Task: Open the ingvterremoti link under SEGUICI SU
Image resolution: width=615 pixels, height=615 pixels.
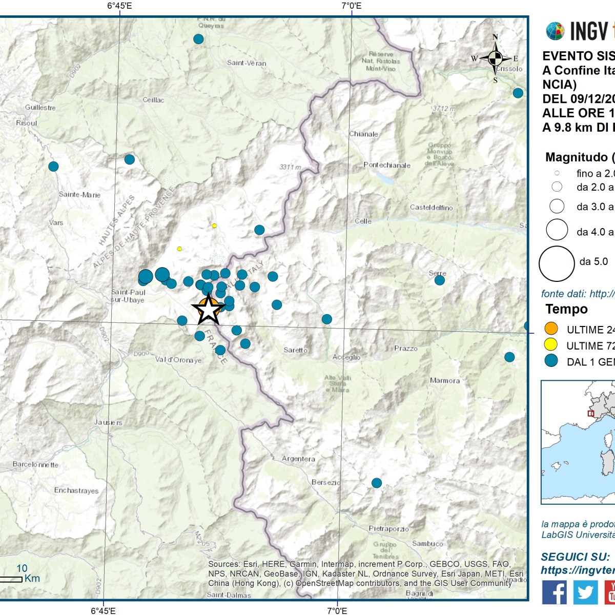Action: [x=578, y=570]
